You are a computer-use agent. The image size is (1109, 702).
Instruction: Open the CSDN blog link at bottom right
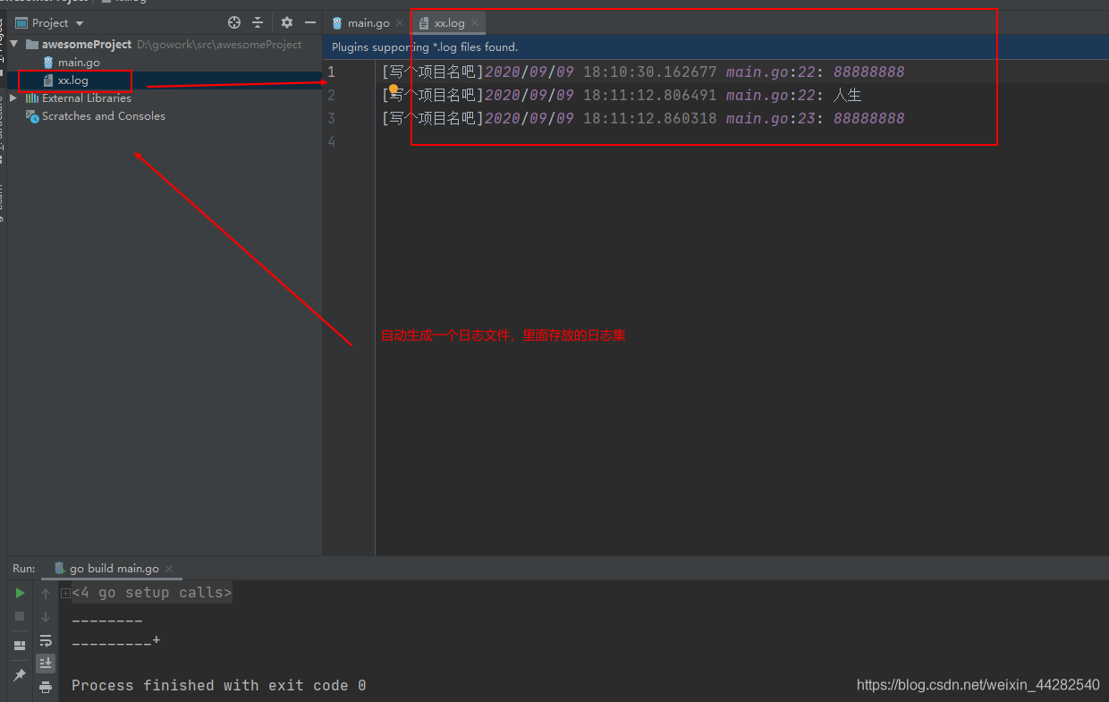(x=978, y=684)
